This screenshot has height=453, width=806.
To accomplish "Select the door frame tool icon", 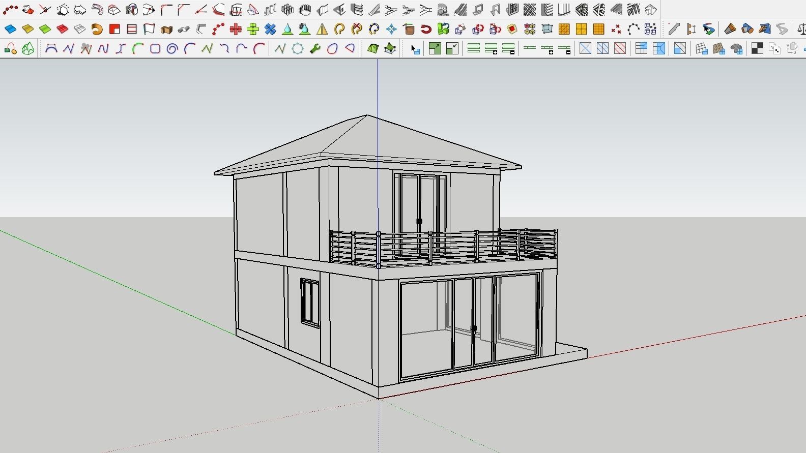I will 495,10.
